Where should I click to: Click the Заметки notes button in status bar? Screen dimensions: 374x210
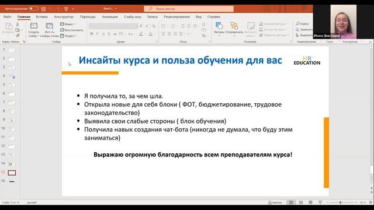tap(275, 202)
